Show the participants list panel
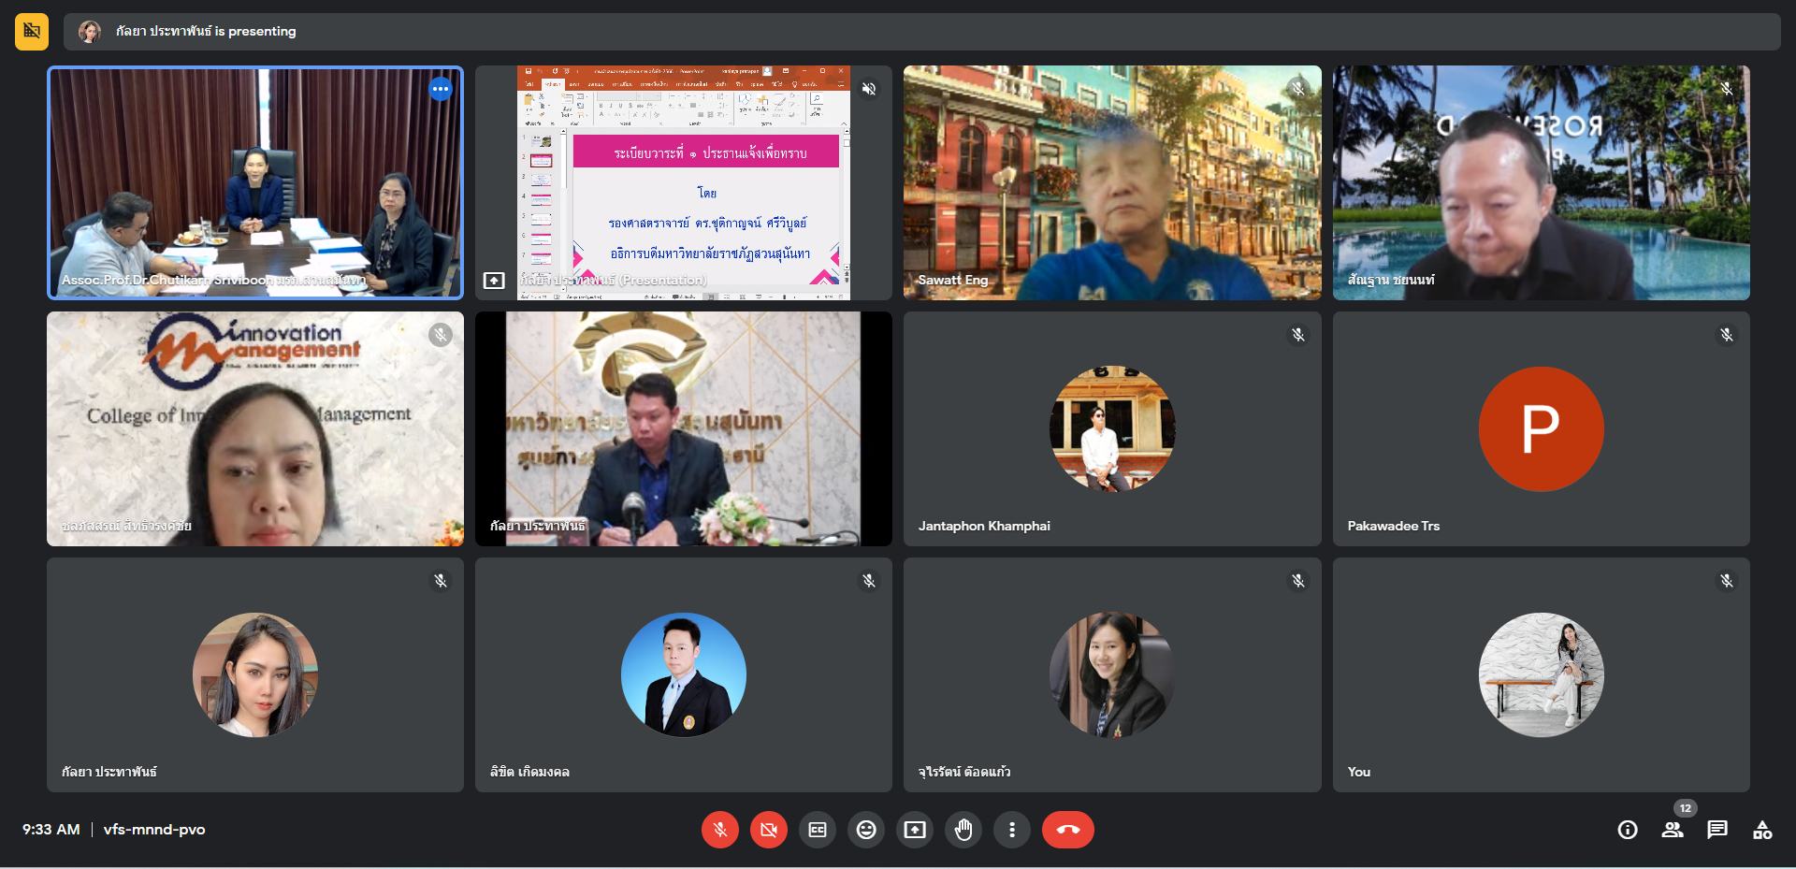 pos(1673,830)
